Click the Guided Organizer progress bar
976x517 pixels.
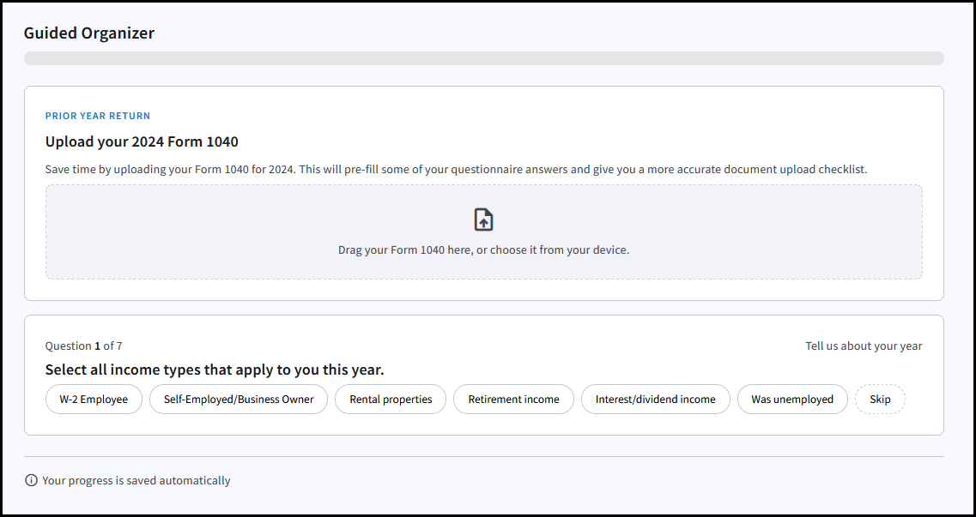(x=483, y=58)
